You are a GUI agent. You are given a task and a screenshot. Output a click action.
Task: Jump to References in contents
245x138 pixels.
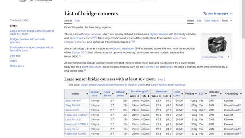17,66
